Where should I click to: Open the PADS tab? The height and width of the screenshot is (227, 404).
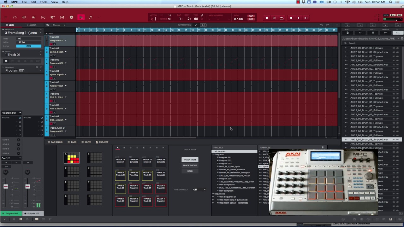[72, 142]
